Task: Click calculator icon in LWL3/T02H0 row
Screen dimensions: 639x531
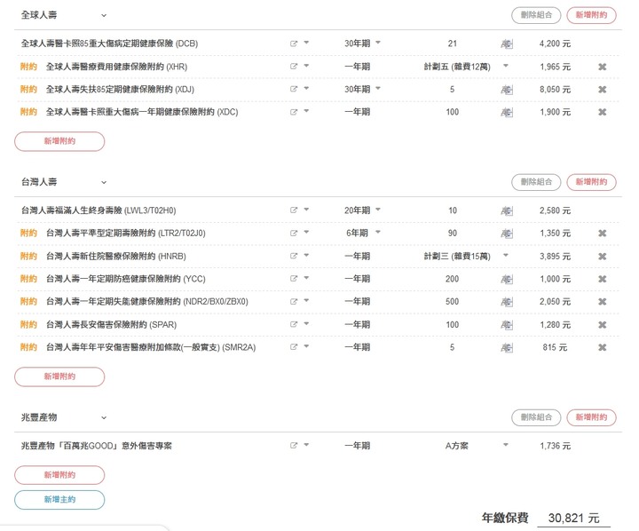Action: tap(507, 210)
